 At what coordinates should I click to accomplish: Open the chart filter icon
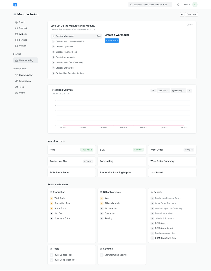(x=153, y=90)
